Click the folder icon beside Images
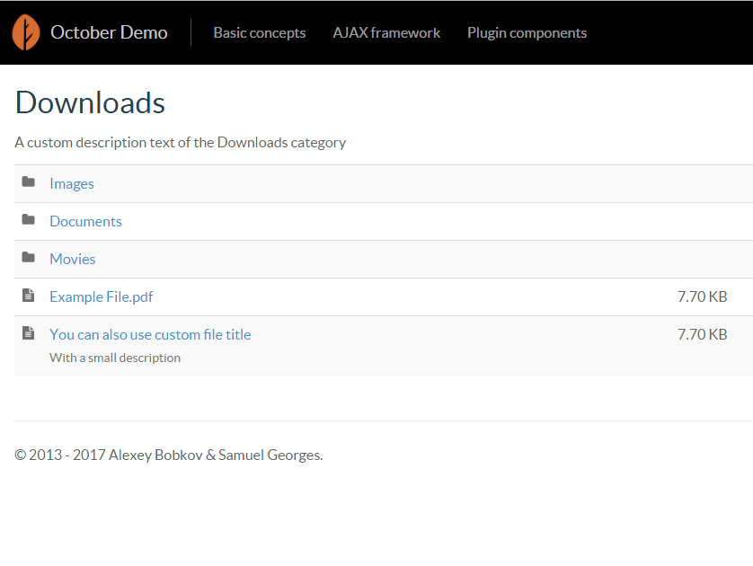The width and height of the screenshot is (753, 566). pyautogui.click(x=29, y=182)
